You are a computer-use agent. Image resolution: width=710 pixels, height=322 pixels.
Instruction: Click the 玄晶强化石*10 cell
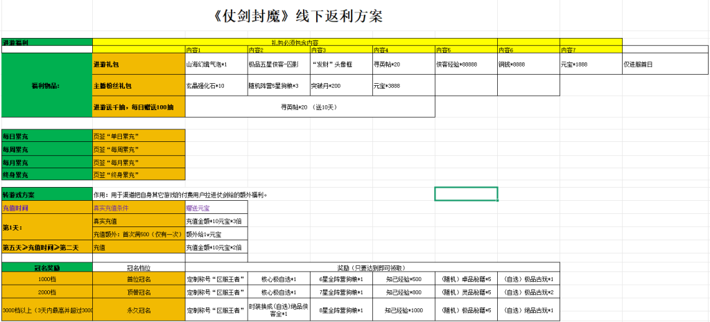[216, 85]
